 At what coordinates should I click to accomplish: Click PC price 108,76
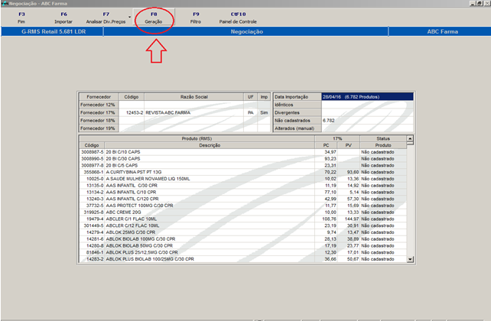(329, 219)
